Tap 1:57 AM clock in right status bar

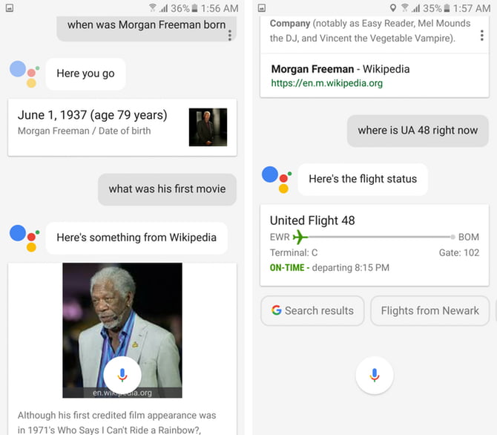click(x=472, y=8)
